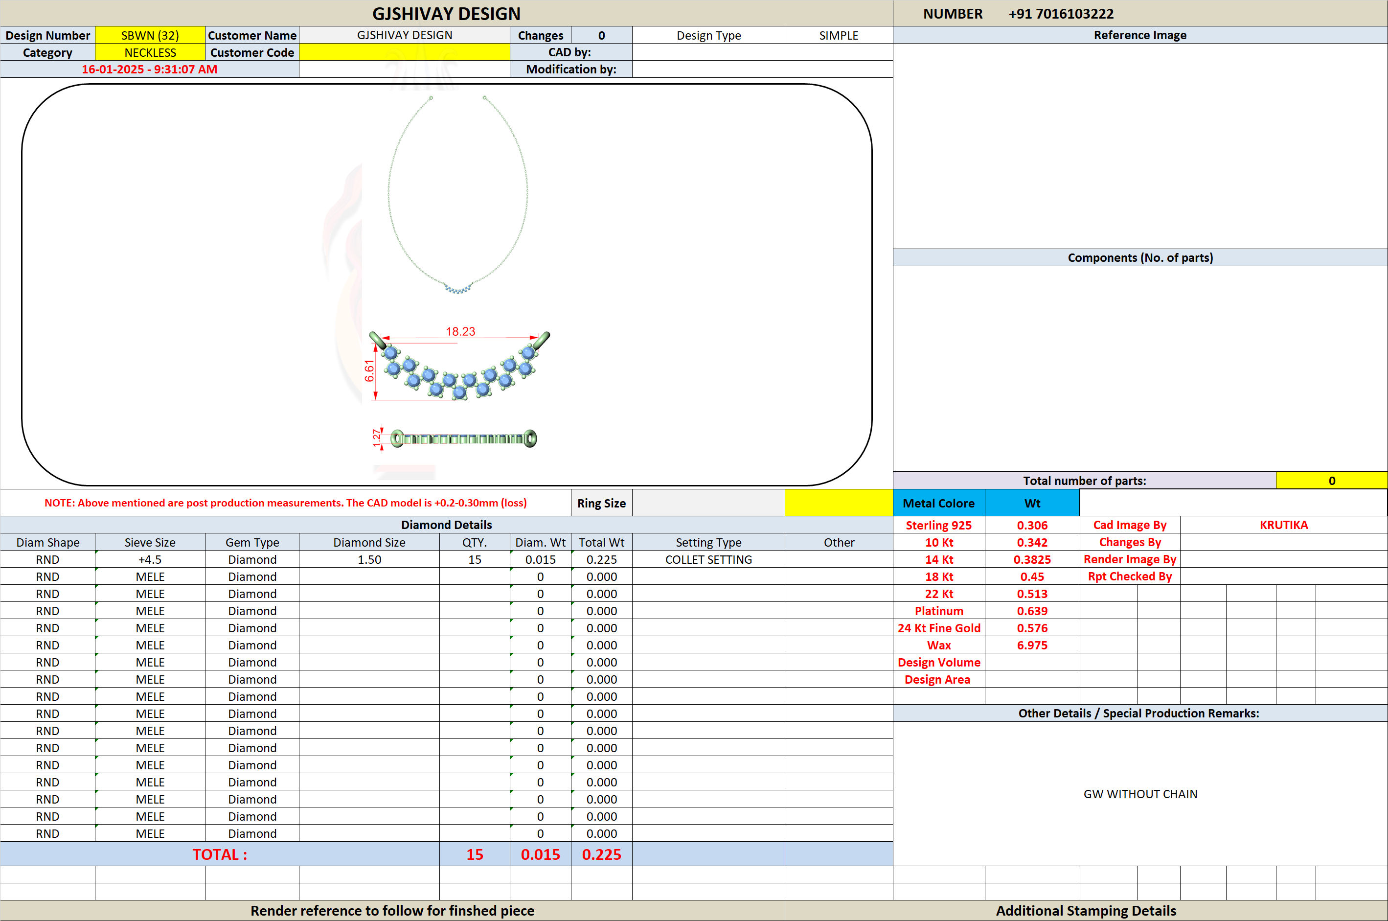The image size is (1388, 921).
Task: Click the full necklace outline drawing
Action: [x=458, y=194]
